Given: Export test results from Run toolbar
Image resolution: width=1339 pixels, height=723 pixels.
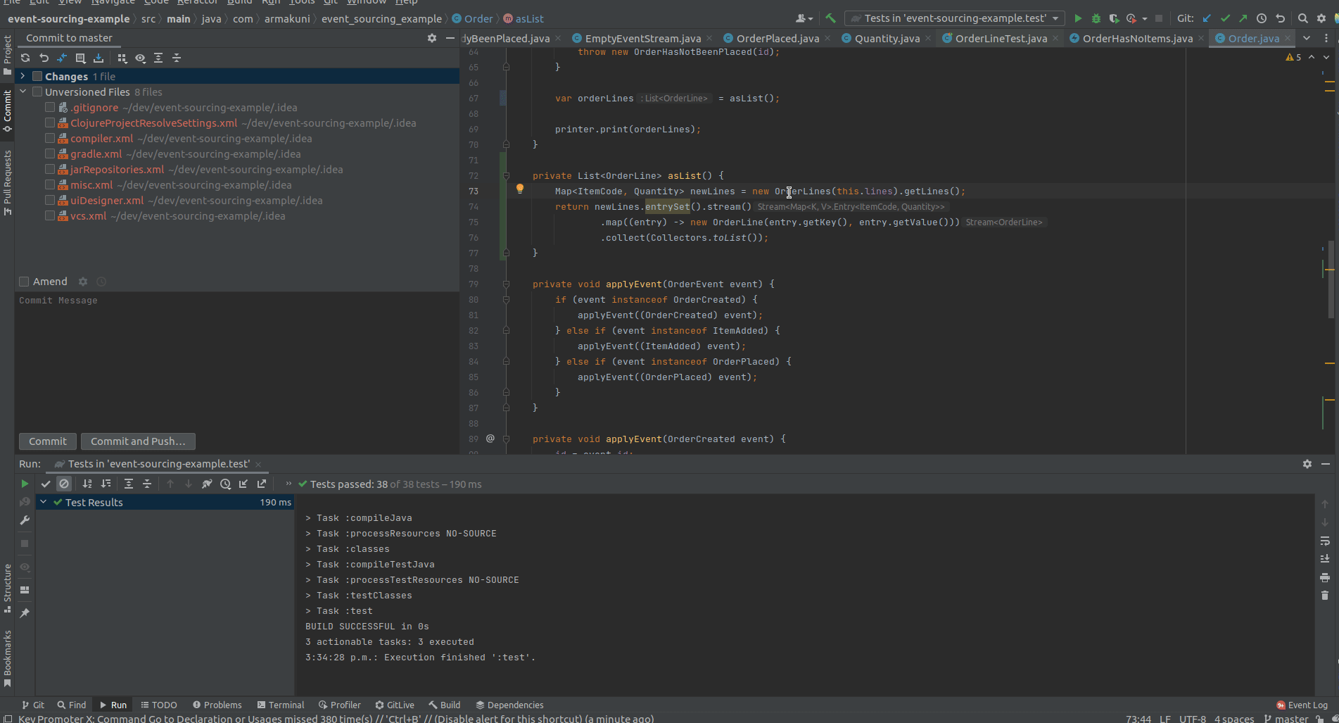Looking at the screenshot, I should point(262,484).
